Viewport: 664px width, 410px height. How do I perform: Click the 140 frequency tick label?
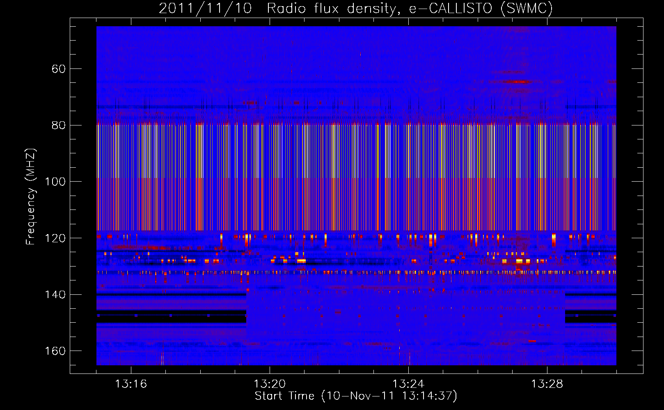(x=55, y=295)
